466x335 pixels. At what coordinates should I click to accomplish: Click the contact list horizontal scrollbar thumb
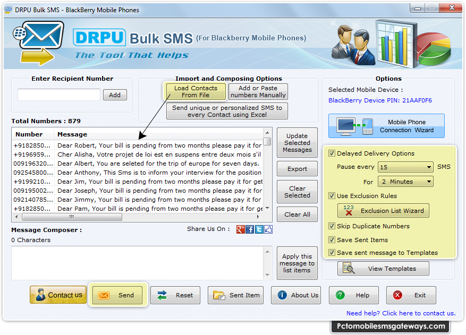pos(72,217)
